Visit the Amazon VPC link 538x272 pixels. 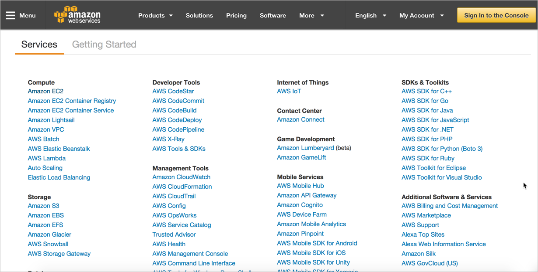pos(46,129)
